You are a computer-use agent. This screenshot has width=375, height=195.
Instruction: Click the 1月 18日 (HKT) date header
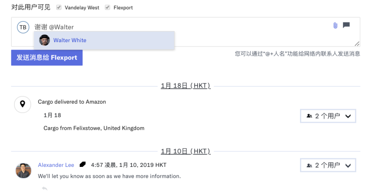186,86
